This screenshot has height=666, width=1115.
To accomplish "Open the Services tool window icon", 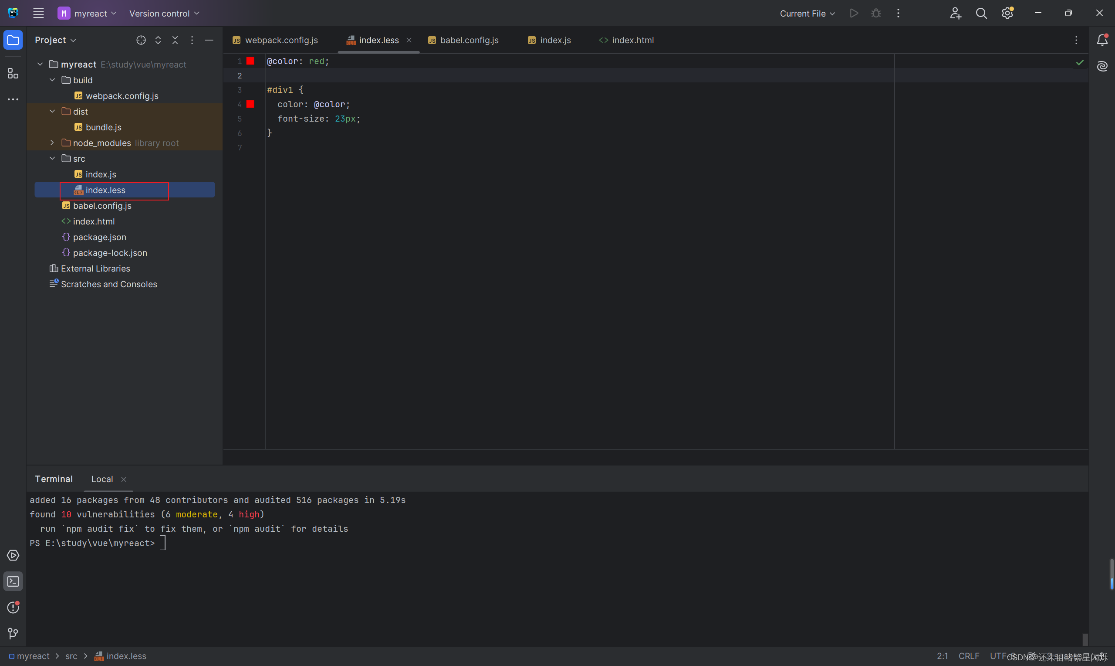I will pos(13,555).
